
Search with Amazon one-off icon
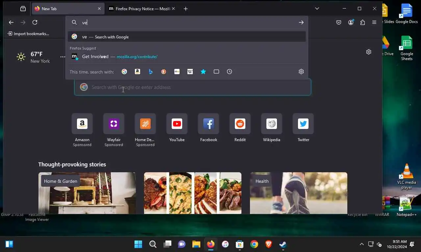pyautogui.click(x=137, y=72)
